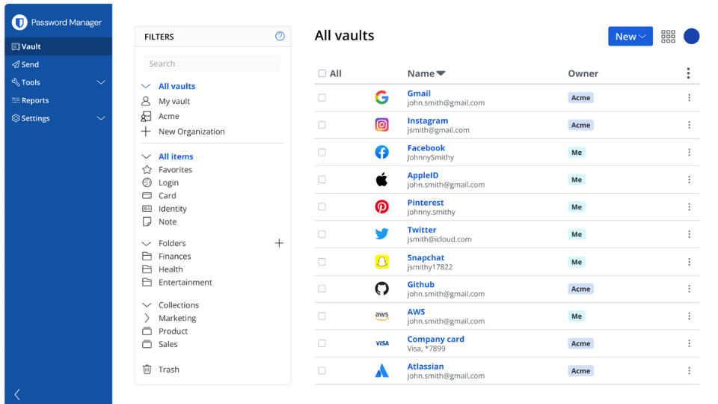This screenshot has height=404, width=718.
Task: Open the table header three-dot menu
Action: click(x=688, y=73)
